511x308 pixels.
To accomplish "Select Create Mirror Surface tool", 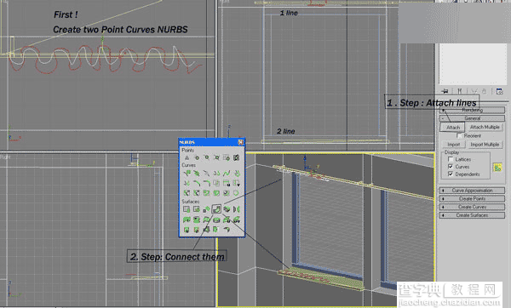I will click(x=236, y=209).
